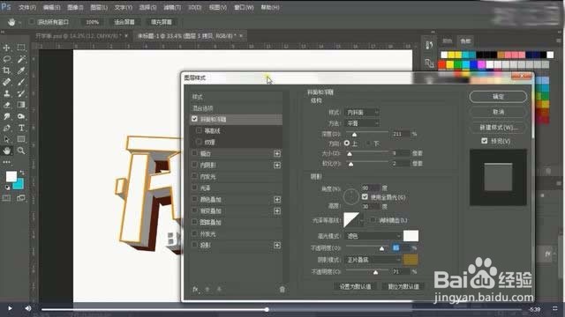The image size is (565, 317).
Task: Select the Zoom magnifier tool
Action: [21, 151]
